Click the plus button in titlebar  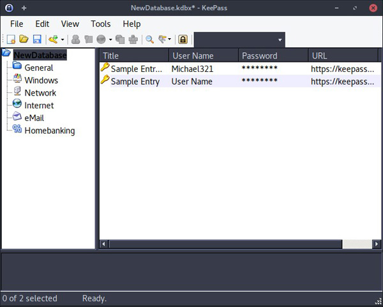24,8
